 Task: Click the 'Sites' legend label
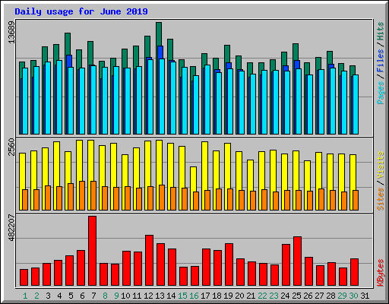point(381,199)
